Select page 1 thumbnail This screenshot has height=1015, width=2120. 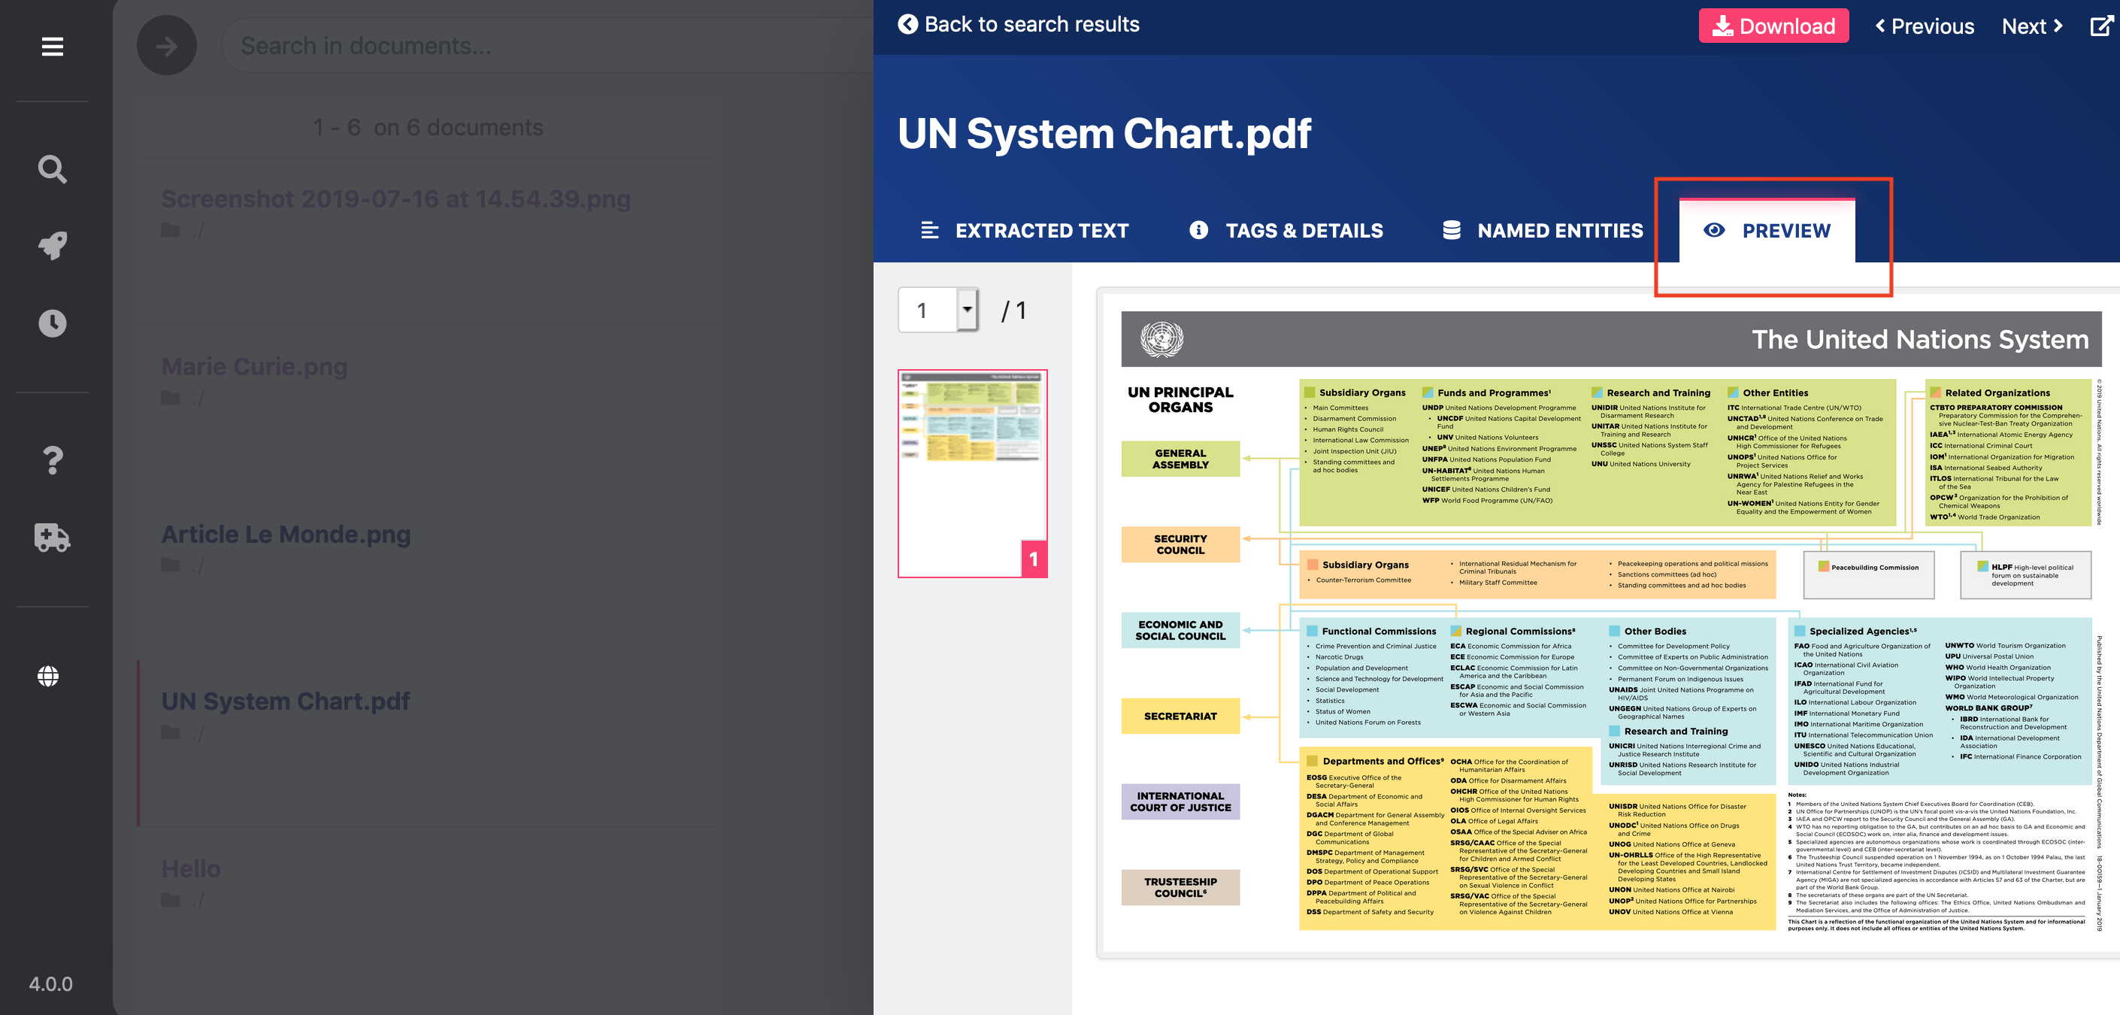(x=972, y=474)
